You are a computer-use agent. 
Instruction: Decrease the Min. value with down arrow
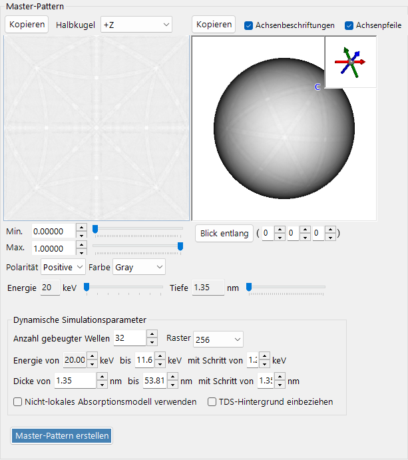82,235
